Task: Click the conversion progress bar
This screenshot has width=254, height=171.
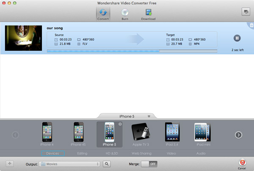Action: coord(132,51)
